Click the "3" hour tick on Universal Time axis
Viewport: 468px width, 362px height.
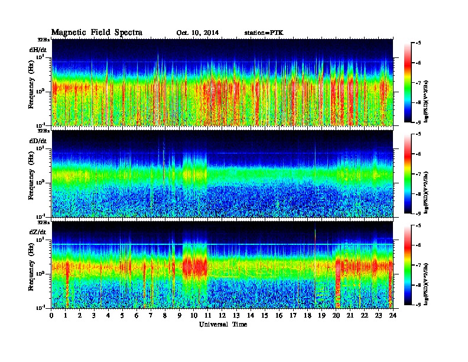[x=94, y=315]
